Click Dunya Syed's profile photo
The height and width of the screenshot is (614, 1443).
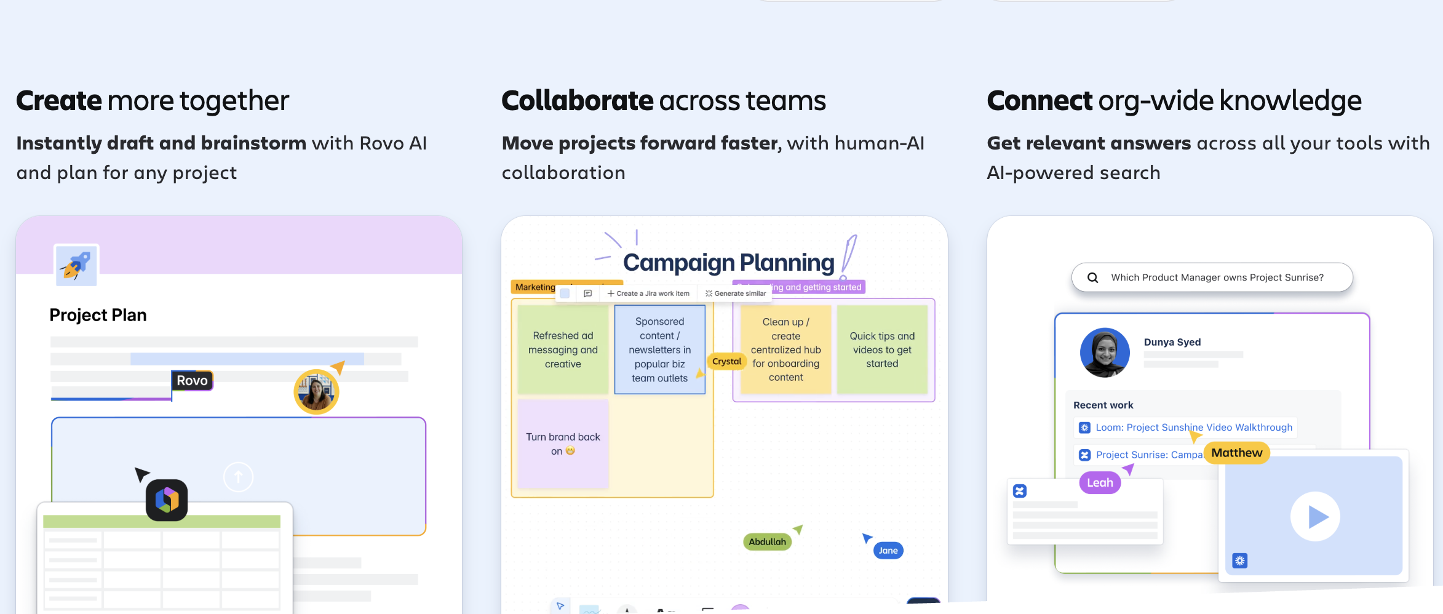coord(1105,353)
